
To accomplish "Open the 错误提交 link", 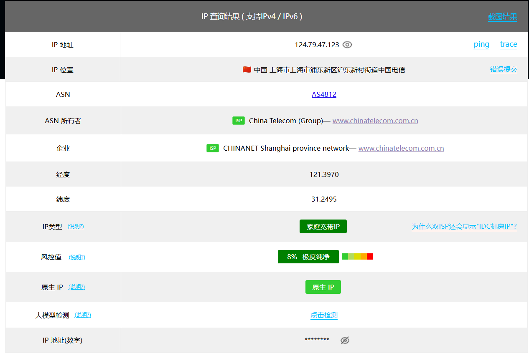I will click(x=504, y=69).
